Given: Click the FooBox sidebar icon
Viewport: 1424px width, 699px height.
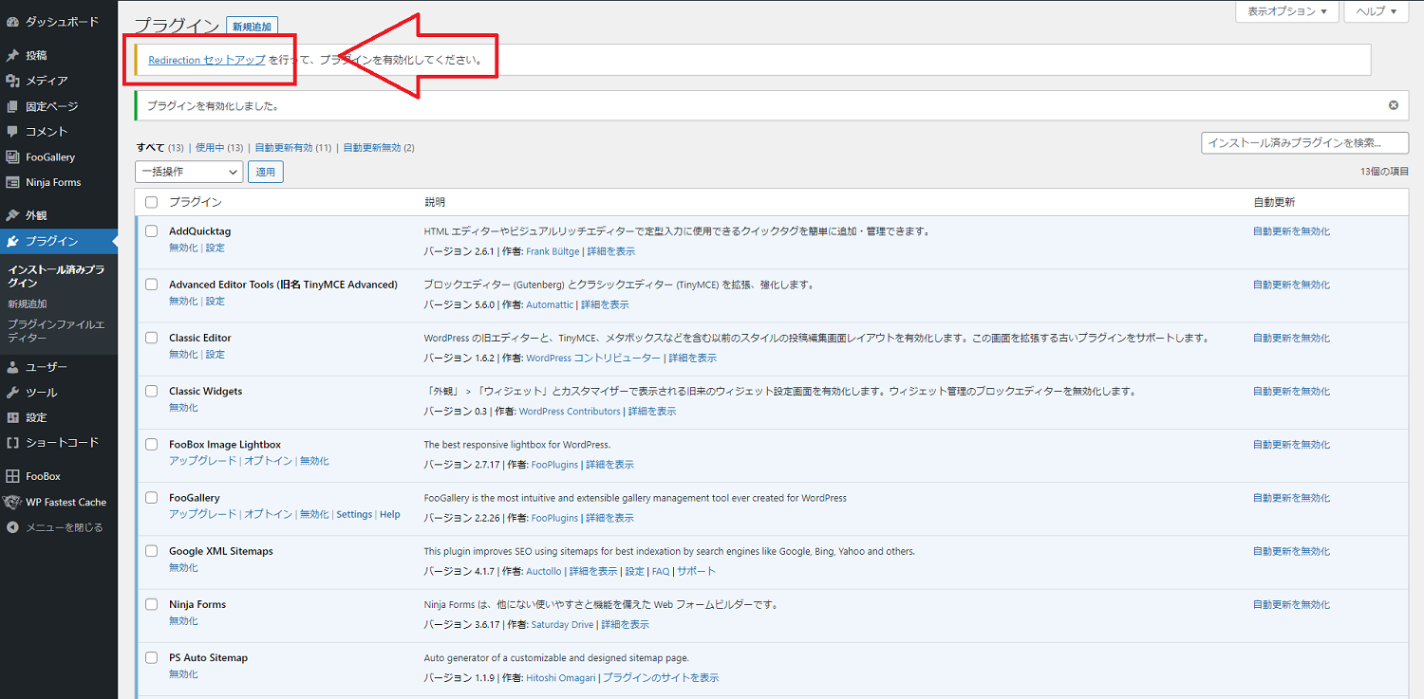Looking at the screenshot, I should point(12,476).
